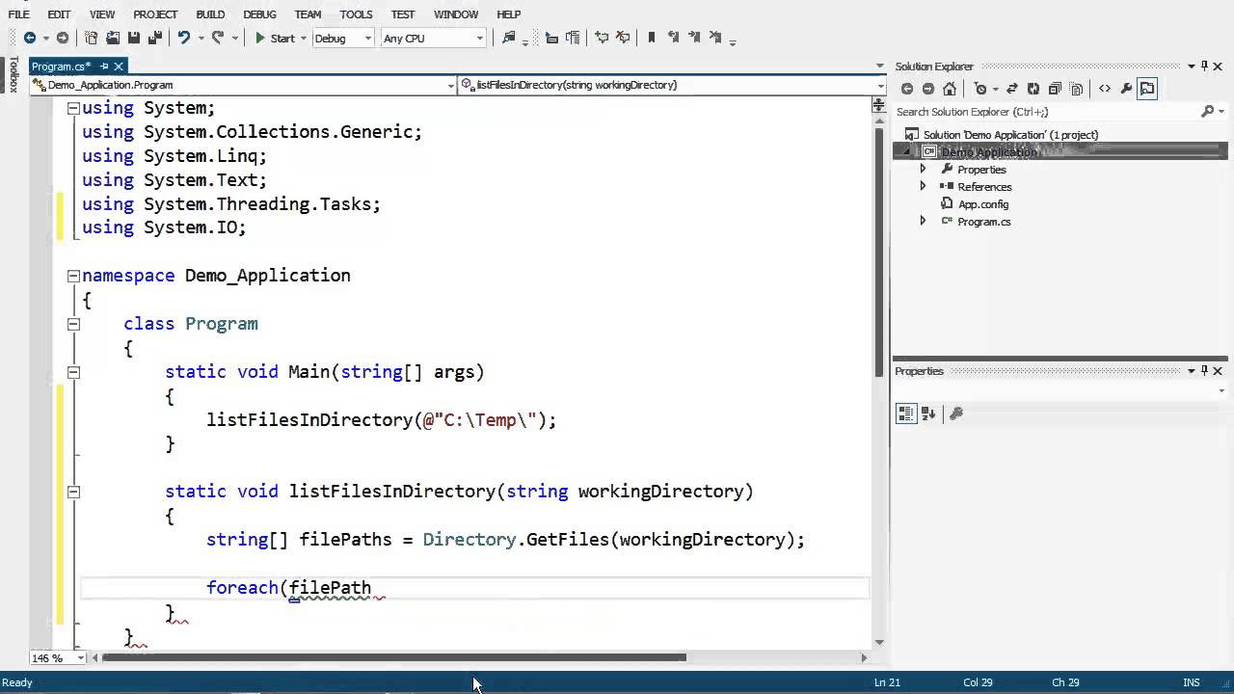Toggle pin on the Program.cs tab
This screenshot has width=1234, height=694.
coord(105,67)
